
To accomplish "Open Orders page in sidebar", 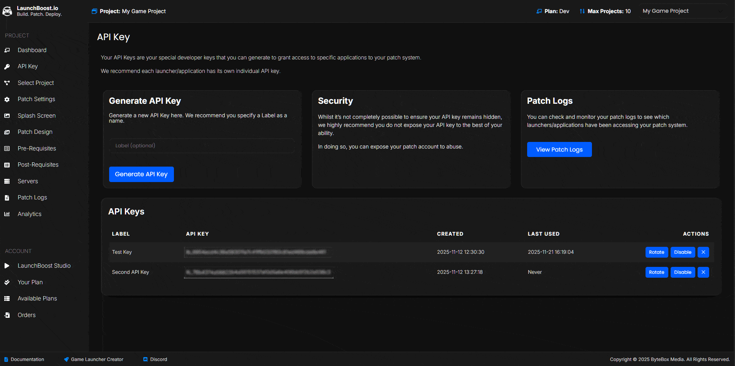I will [x=27, y=315].
